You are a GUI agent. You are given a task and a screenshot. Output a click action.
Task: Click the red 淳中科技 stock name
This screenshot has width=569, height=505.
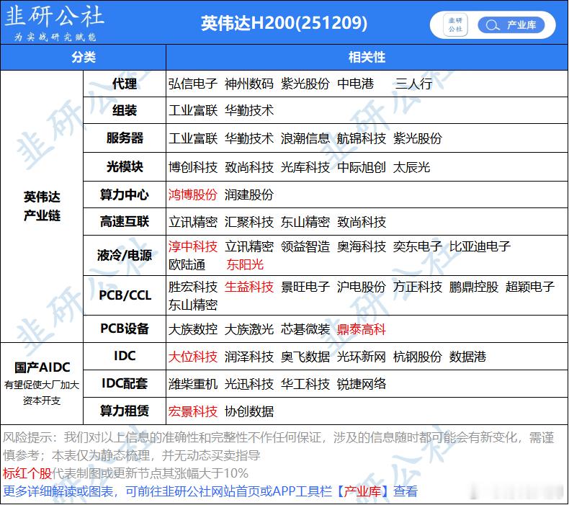[193, 246]
